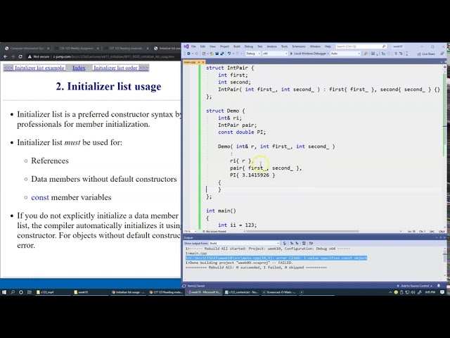Click the Output panel vertical scrollbar
The width and height of the screenshot is (450, 338).
pyautogui.click(x=445, y=261)
